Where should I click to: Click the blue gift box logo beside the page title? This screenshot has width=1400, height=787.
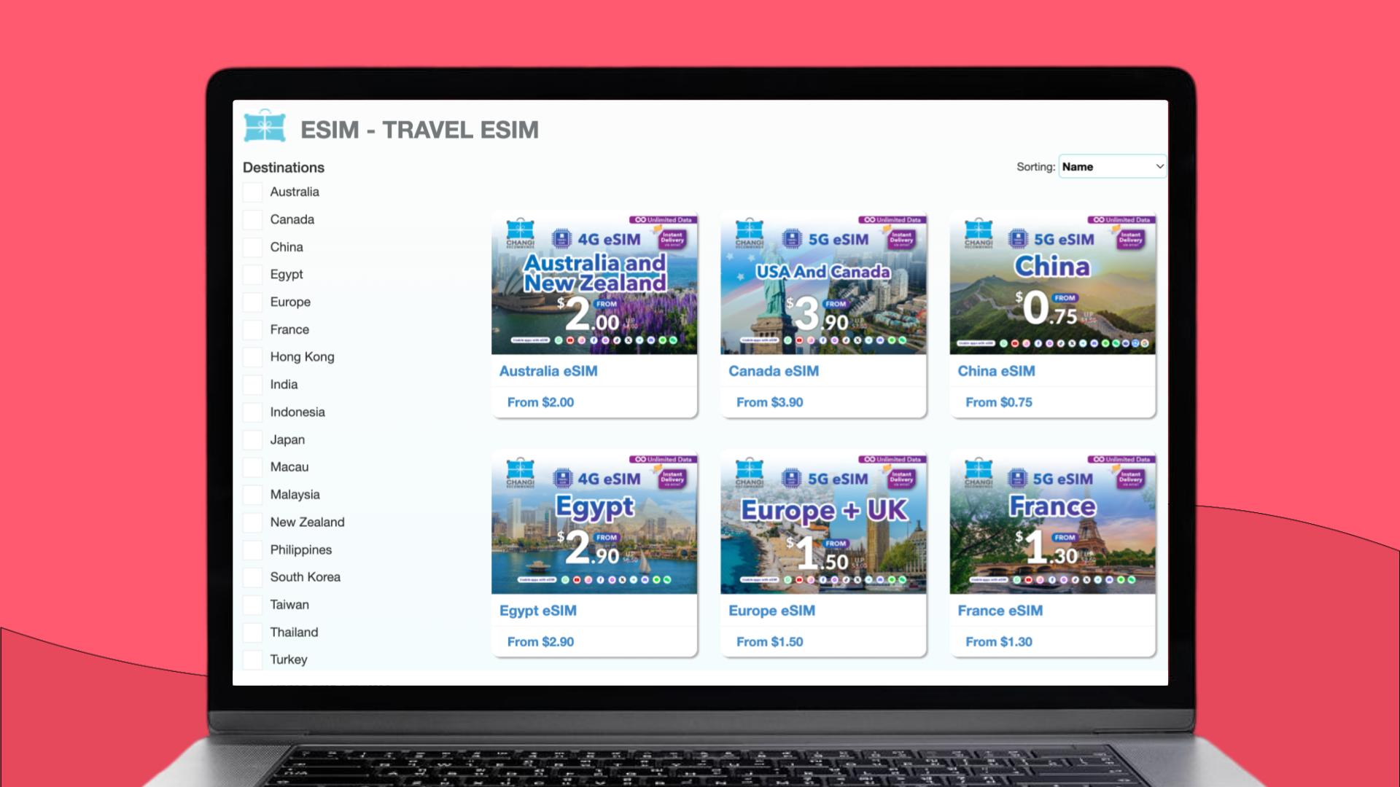coord(266,128)
